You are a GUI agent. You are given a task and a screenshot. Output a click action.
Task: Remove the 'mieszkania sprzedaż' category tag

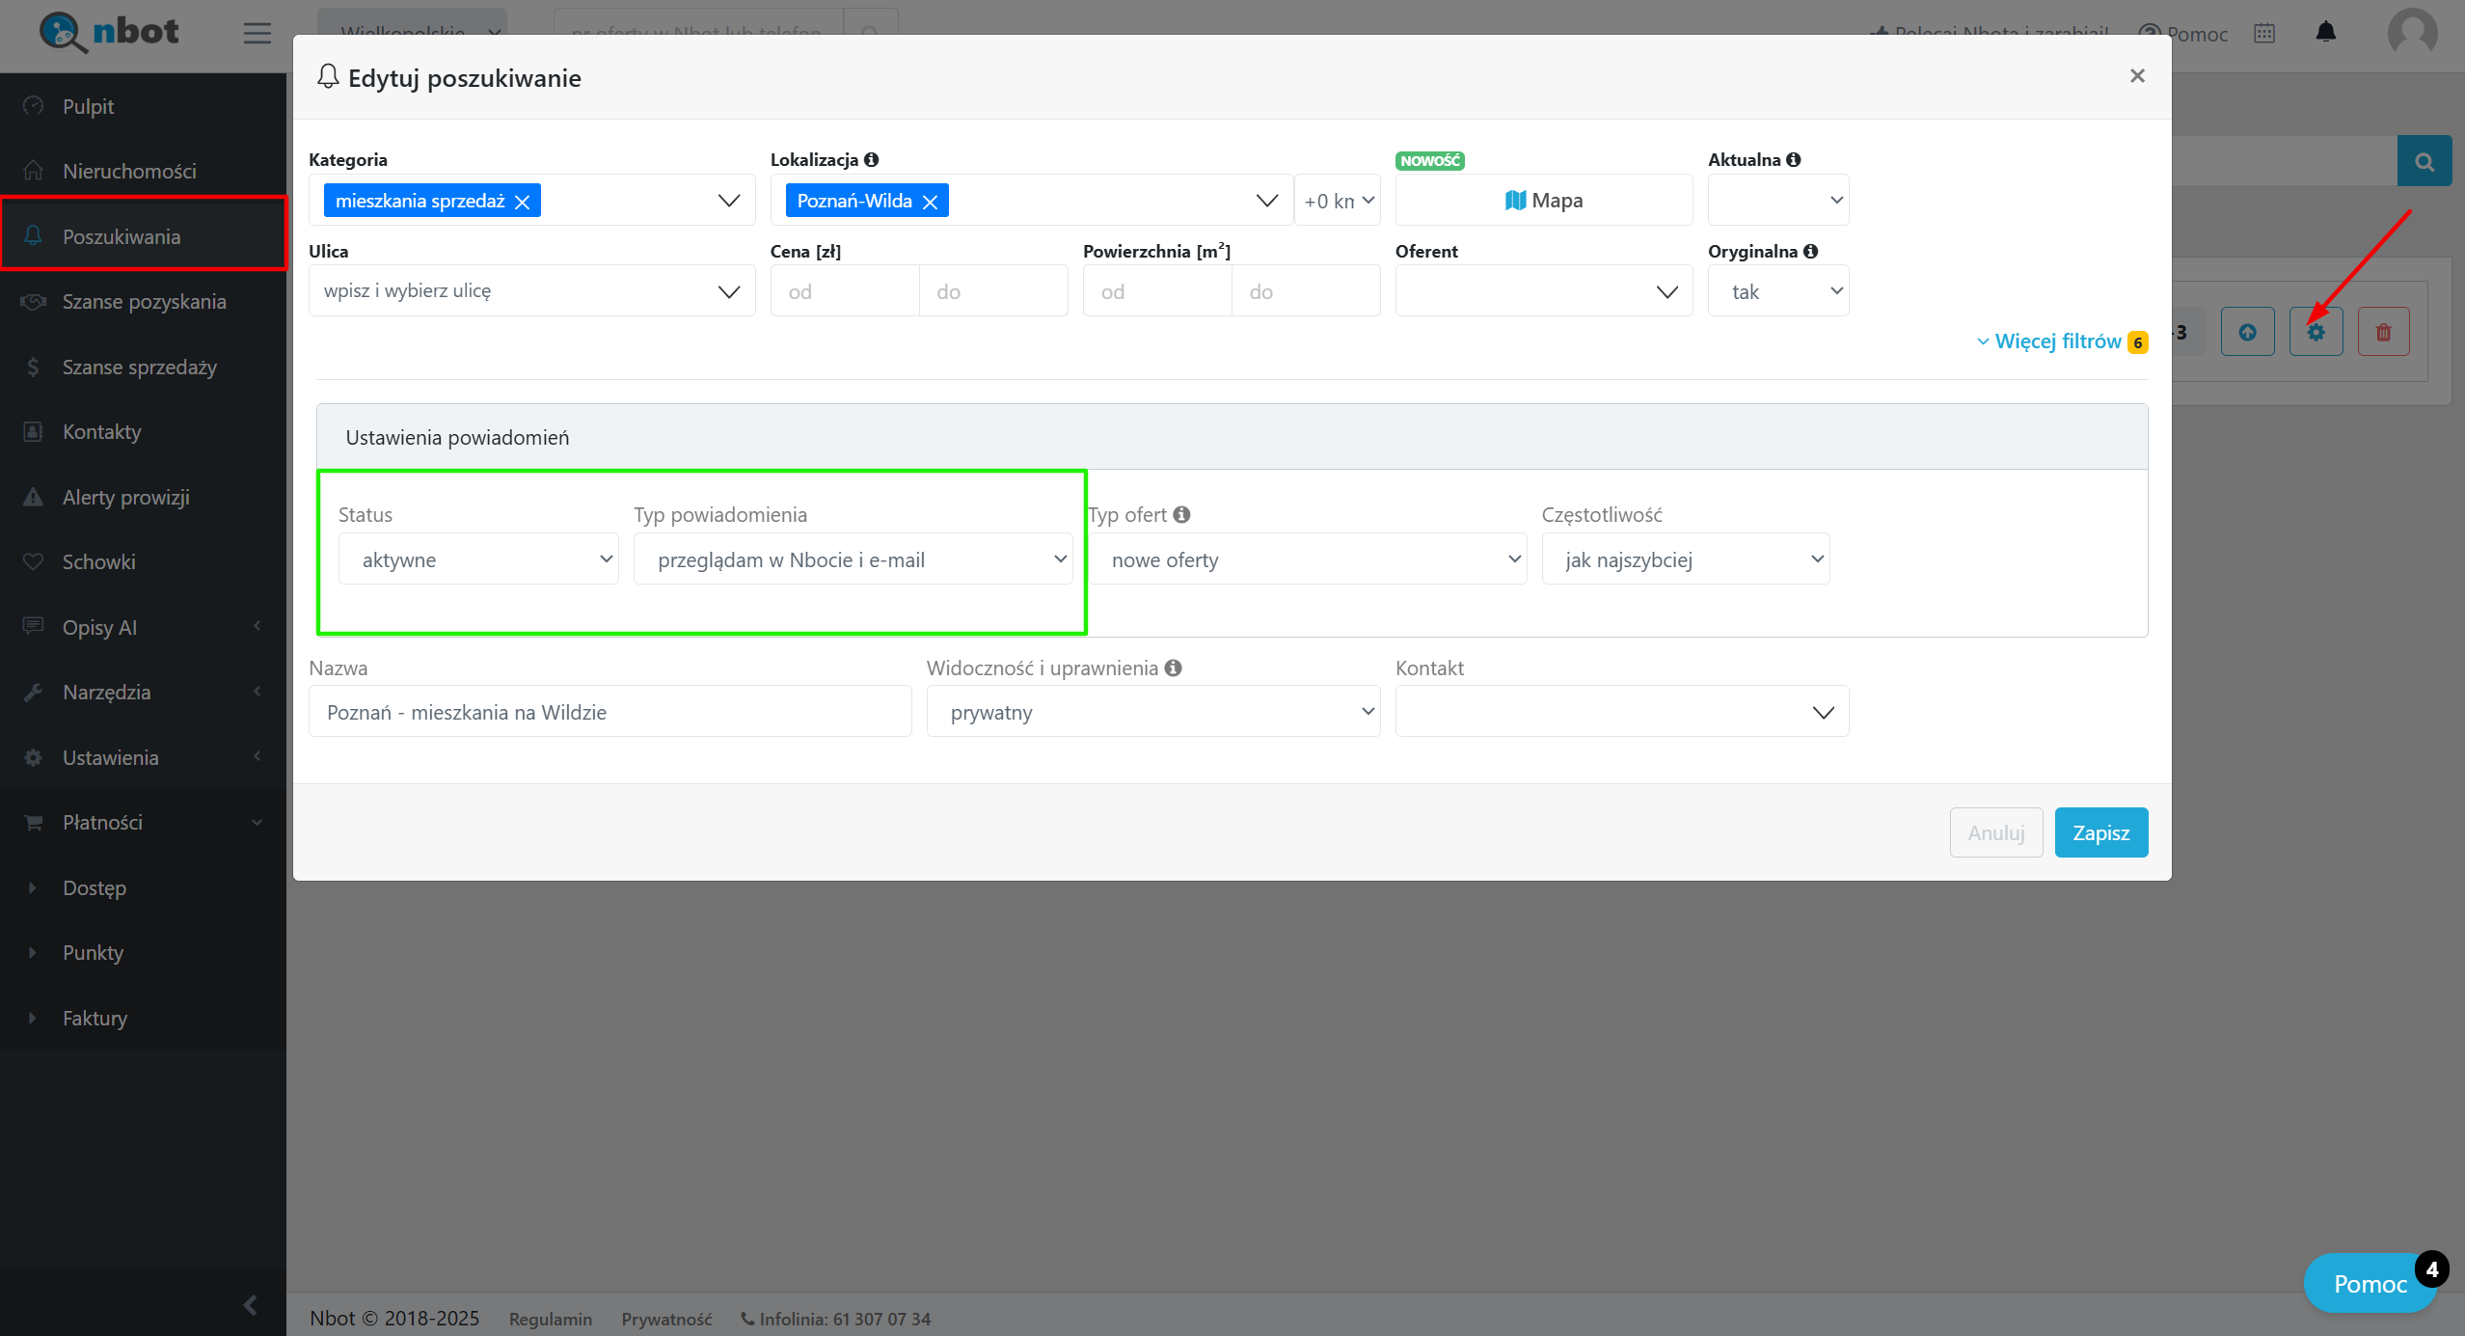tap(523, 202)
